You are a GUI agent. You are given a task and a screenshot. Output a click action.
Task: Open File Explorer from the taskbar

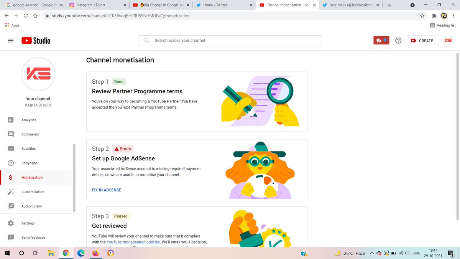pyautogui.click(x=51, y=253)
